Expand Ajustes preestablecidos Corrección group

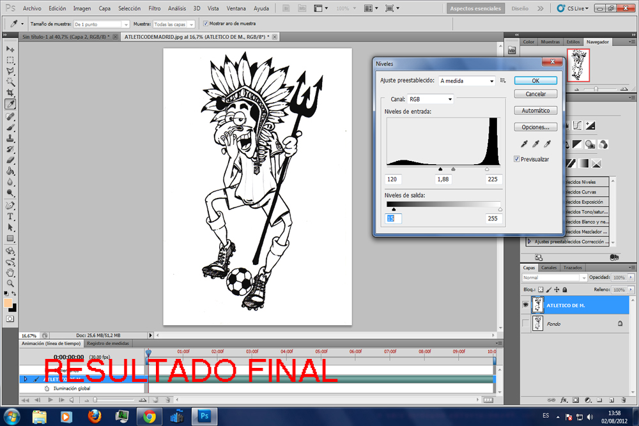529,241
